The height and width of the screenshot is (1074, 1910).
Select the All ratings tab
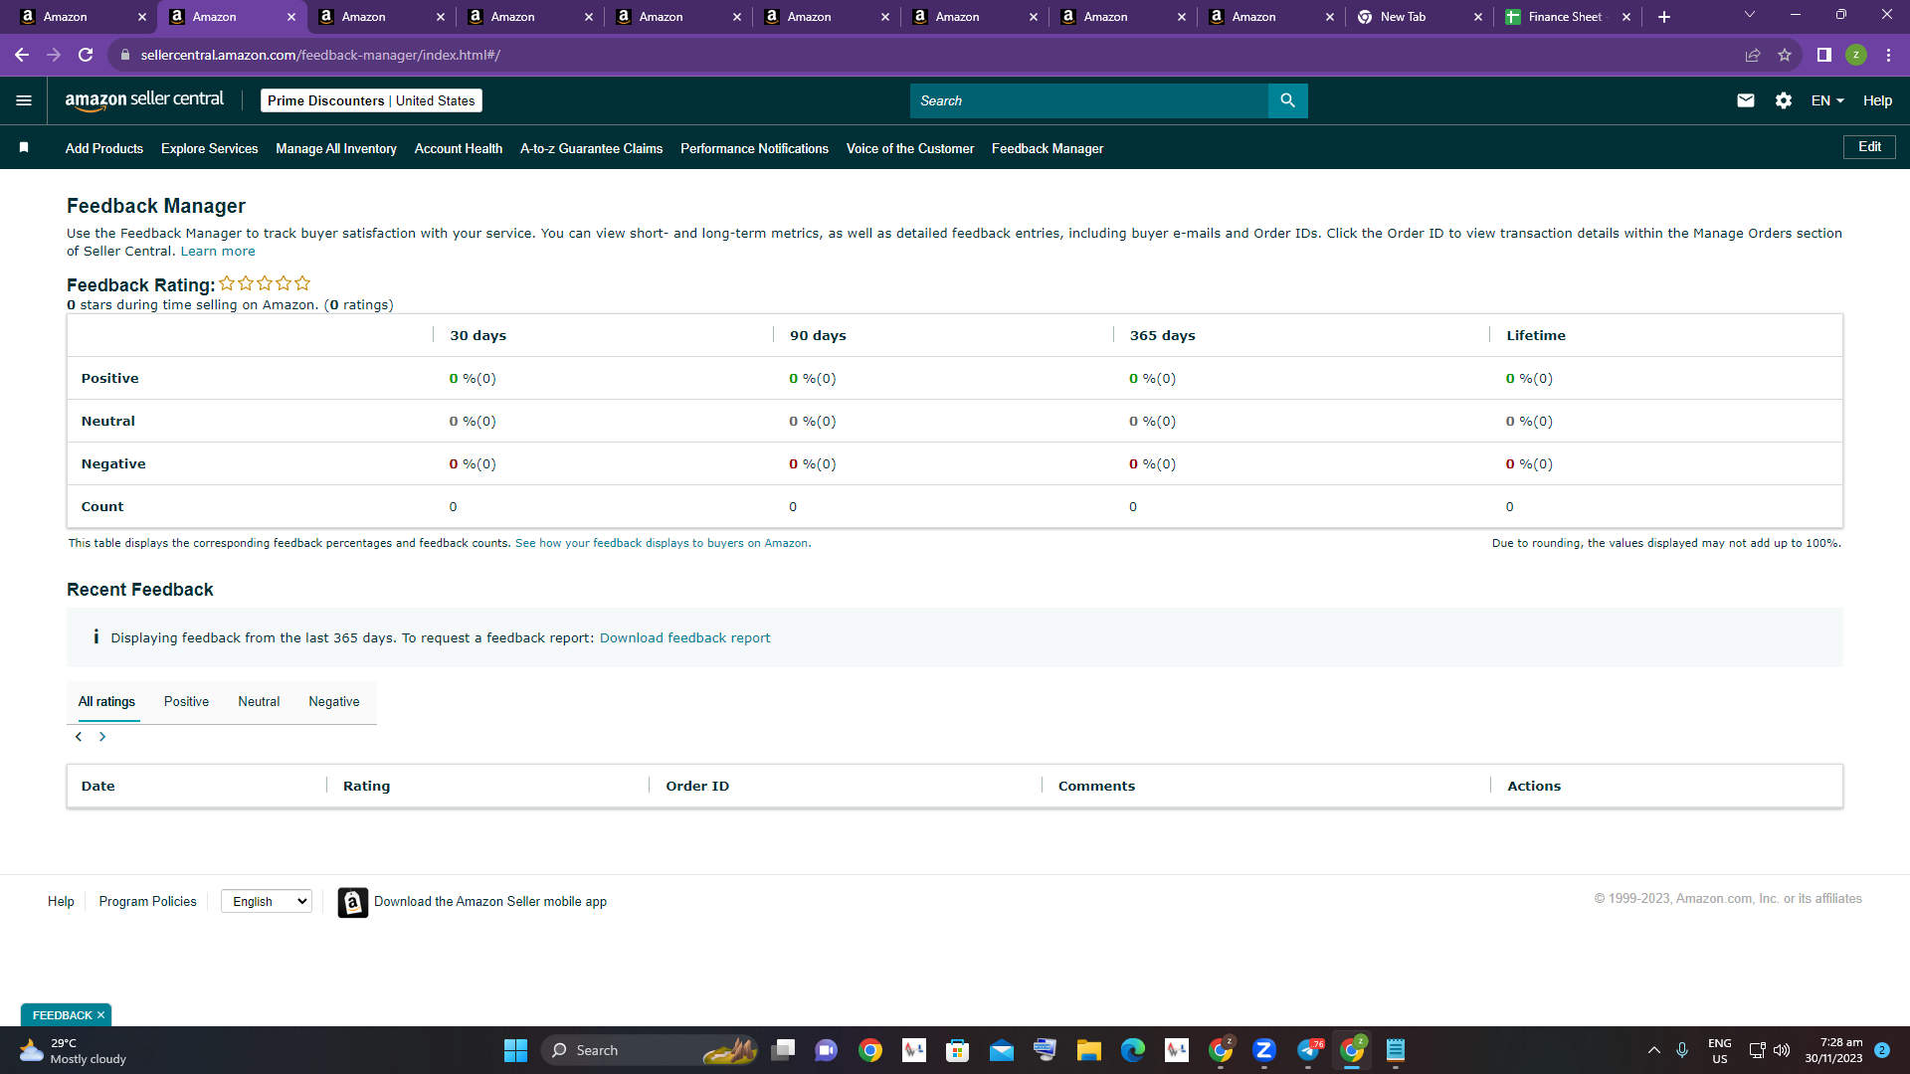click(x=106, y=702)
